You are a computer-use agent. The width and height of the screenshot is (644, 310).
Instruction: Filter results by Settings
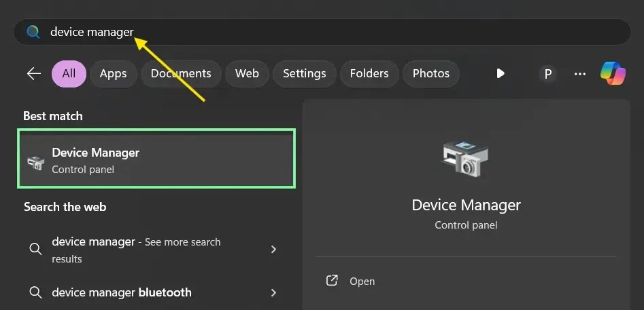click(305, 73)
